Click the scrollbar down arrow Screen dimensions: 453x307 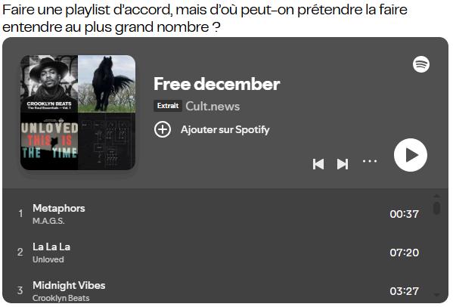point(437,295)
